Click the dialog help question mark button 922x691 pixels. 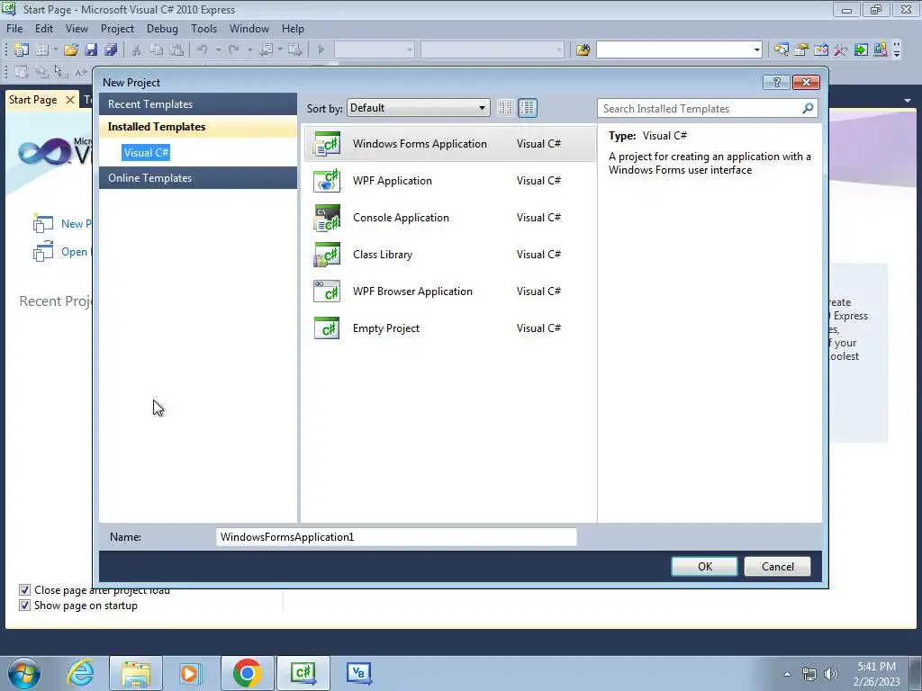click(x=776, y=82)
